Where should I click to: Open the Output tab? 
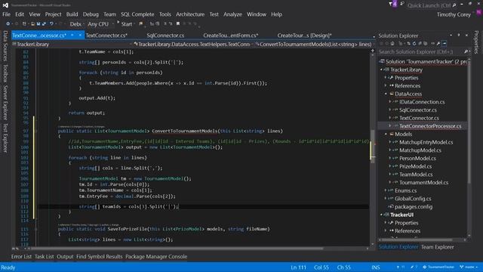(65, 257)
